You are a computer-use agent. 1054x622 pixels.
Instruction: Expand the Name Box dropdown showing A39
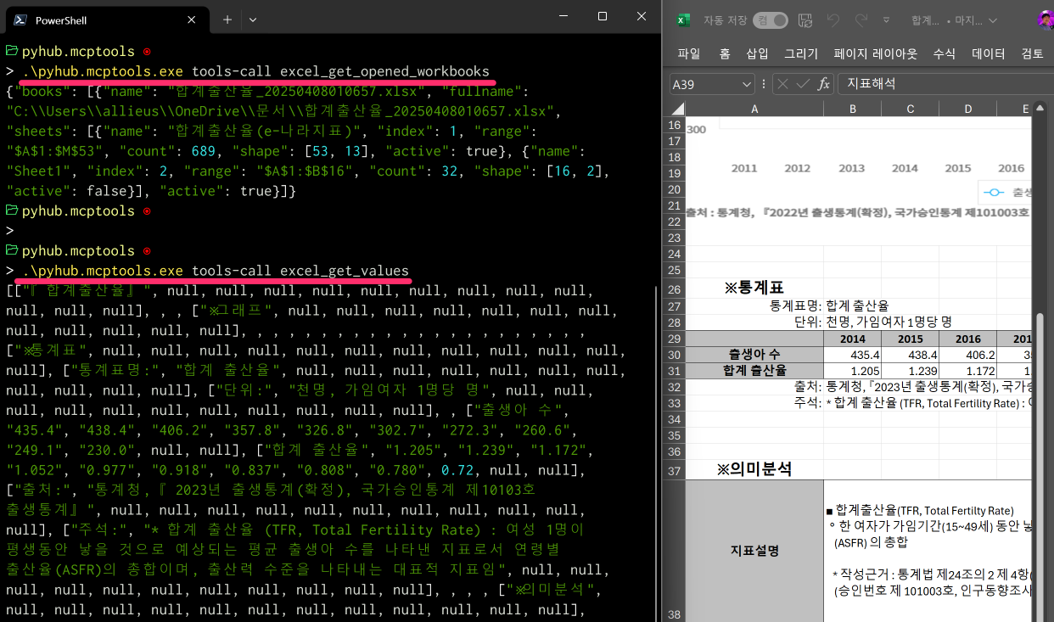(x=747, y=84)
